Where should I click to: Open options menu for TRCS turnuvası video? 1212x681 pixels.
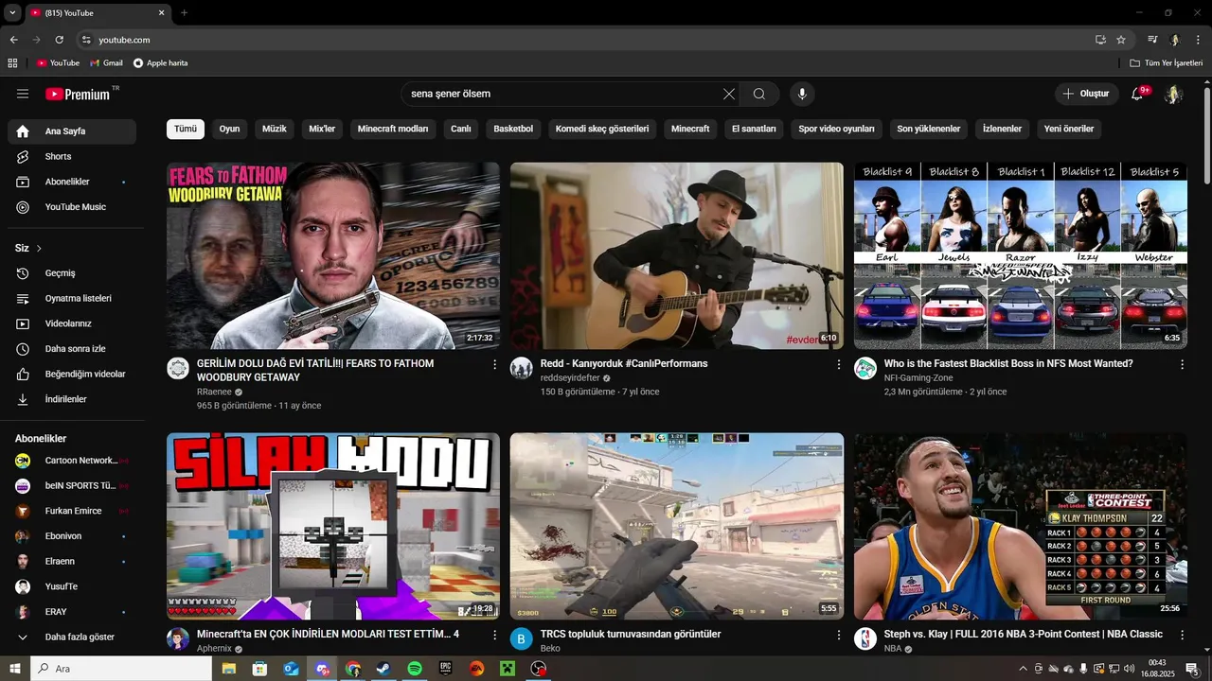838,635
